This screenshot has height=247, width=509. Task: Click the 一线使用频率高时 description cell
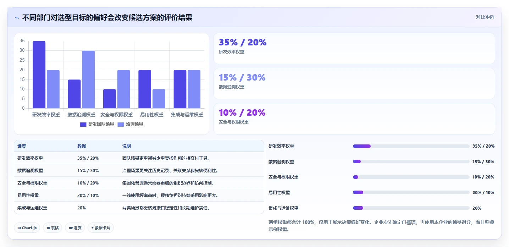click(x=170, y=196)
